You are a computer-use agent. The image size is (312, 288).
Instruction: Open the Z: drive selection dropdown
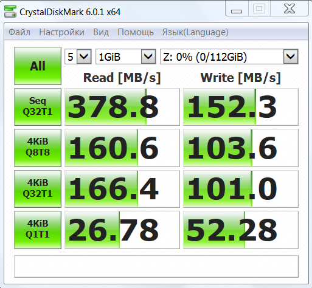[x=229, y=57]
